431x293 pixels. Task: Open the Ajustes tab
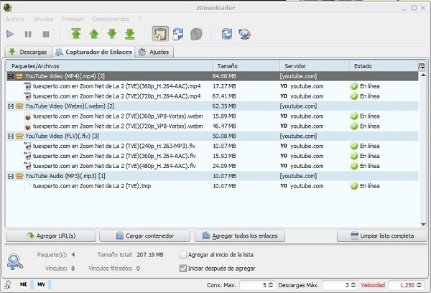pos(154,52)
